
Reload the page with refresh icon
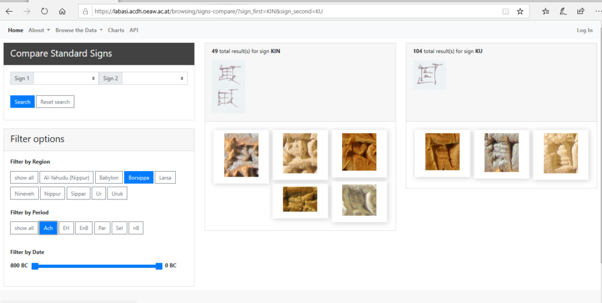44,12
